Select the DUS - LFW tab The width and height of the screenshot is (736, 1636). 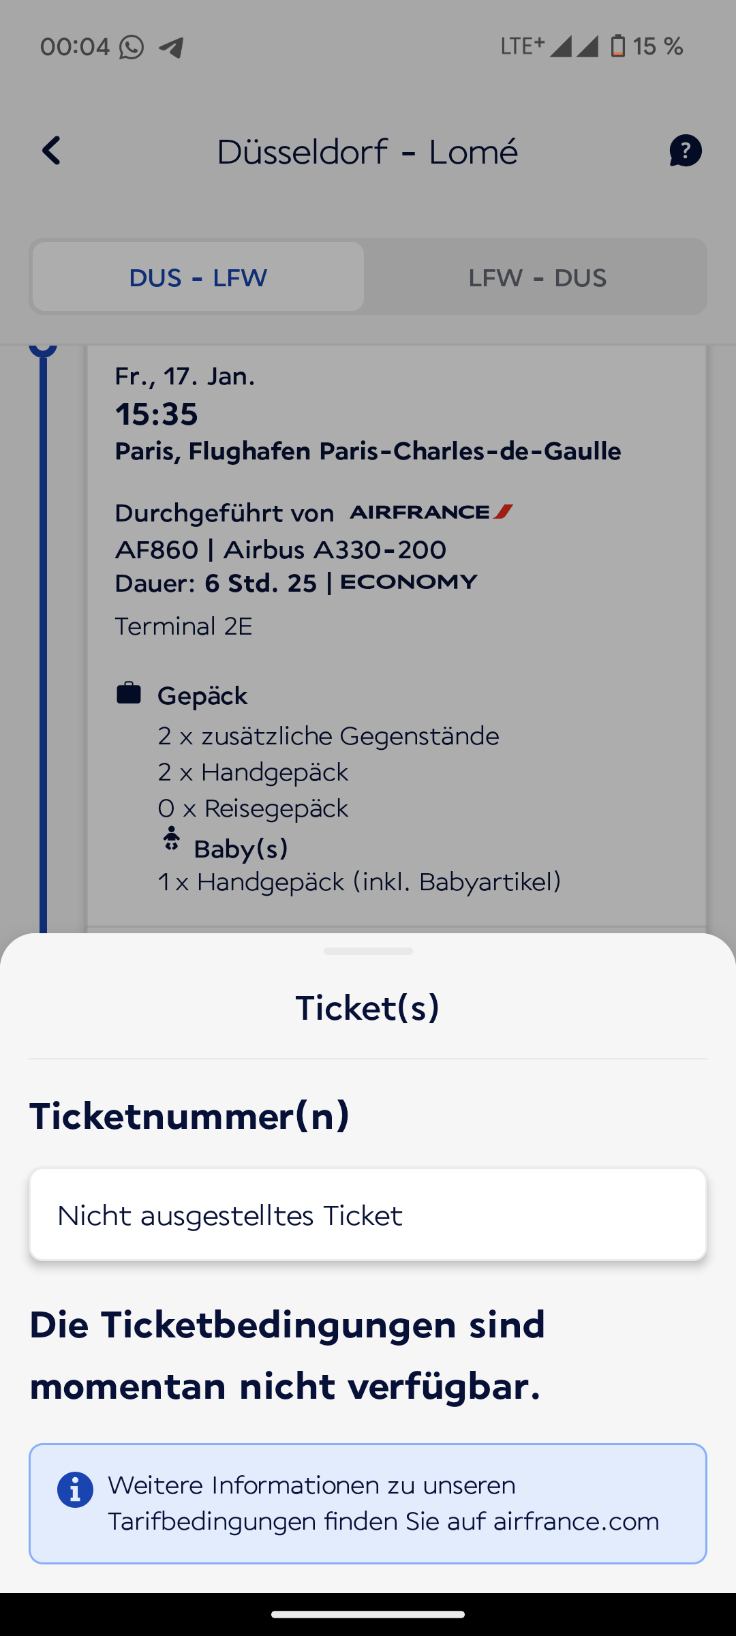pos(198,277)
